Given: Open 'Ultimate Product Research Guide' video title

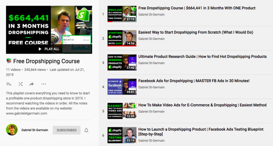Looking at the screenshot, I should [203, 57].
